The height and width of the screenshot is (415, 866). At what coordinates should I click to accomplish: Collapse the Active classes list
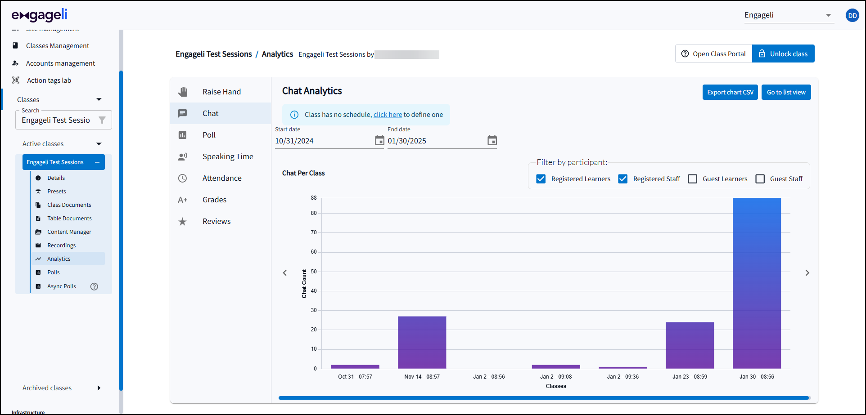(x=99, y=144)
